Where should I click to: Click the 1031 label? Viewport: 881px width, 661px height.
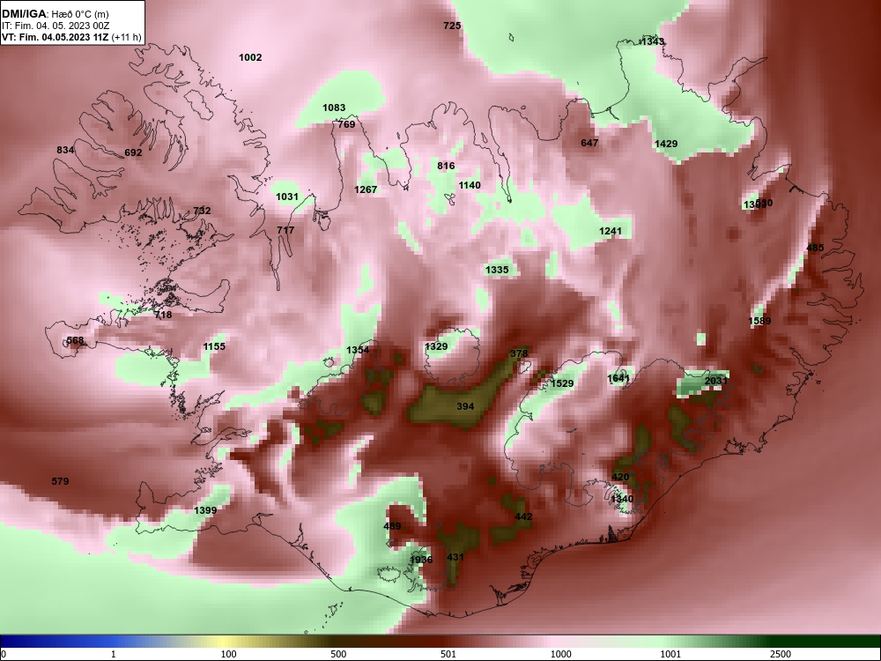coord(287,197)
